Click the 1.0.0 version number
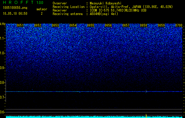 click(x=40, y=2)
